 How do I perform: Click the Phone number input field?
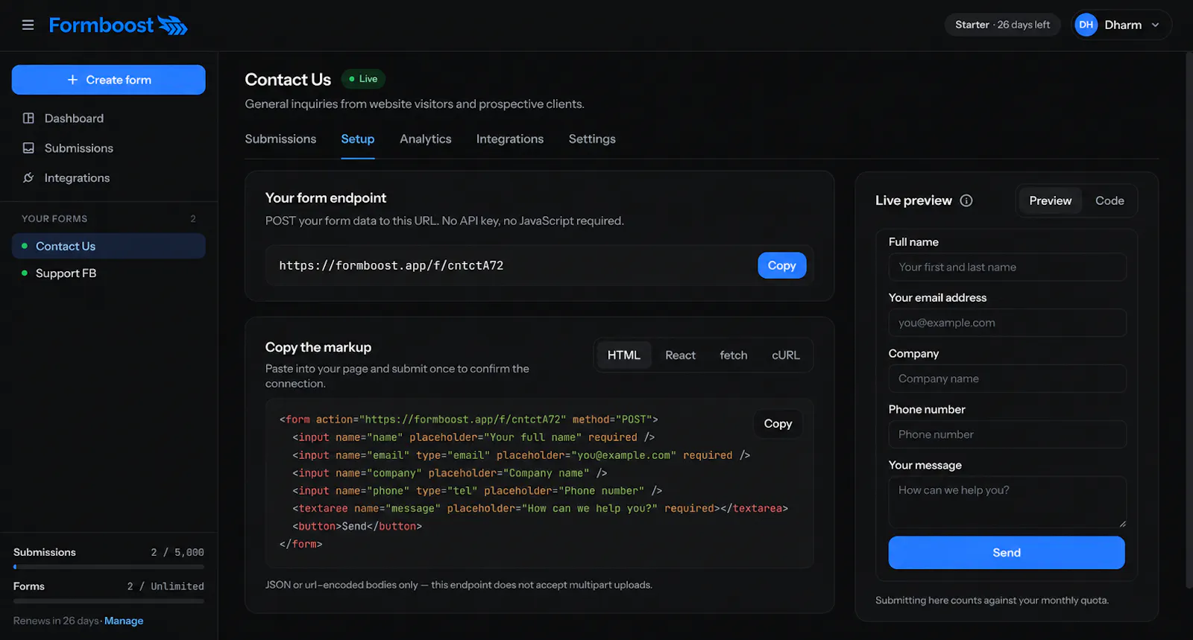1007,434
